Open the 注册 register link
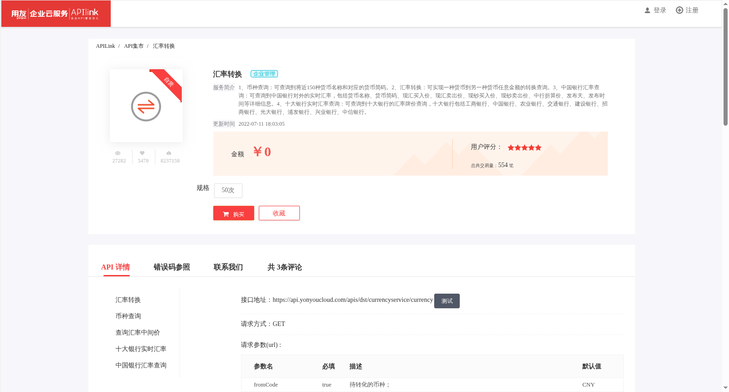 click(x=692, y=10)
